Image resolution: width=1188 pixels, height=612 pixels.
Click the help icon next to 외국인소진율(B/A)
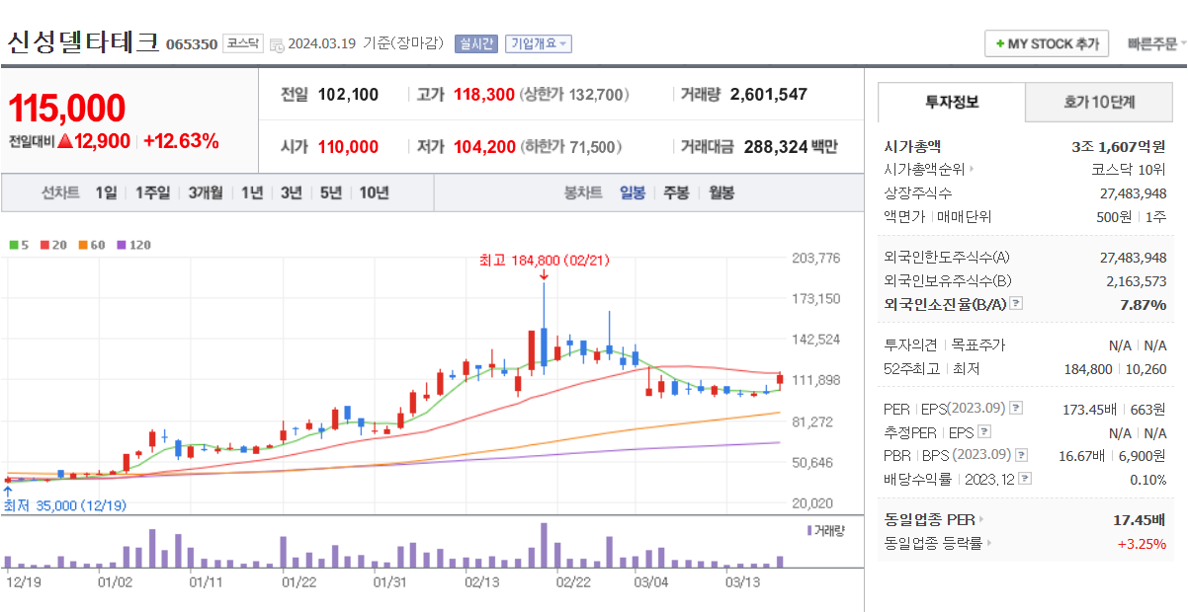(x=1016, y=305)
